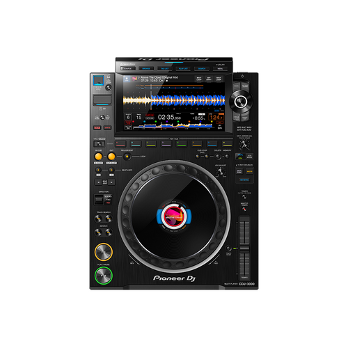Flip the DIRECTION lever
This screenshot has height=348, width=348.
point(99,200)
